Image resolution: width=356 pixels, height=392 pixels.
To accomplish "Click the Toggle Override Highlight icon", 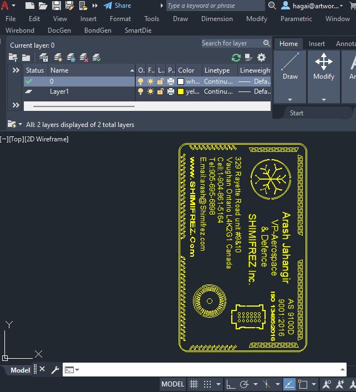I will tap(248, 58).
